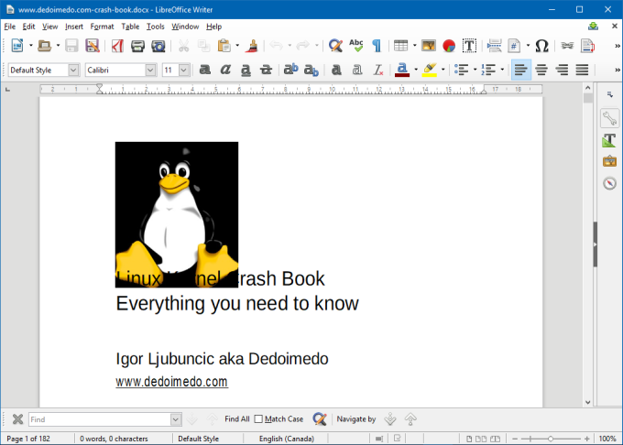Open the File menu
Screen dimensions: 623x445
[9, 27]
